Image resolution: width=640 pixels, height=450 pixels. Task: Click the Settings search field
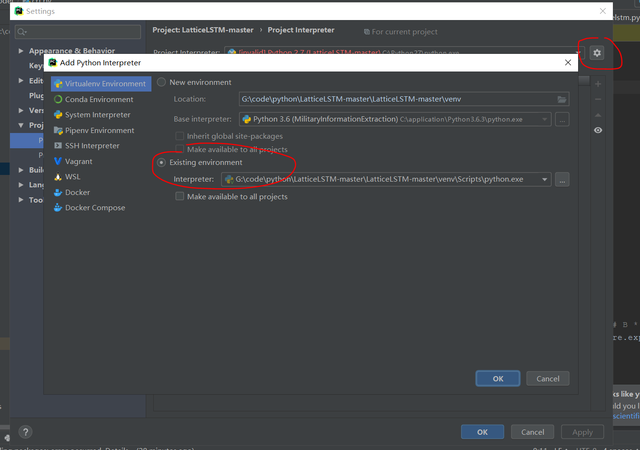click(x=78, y=32)
